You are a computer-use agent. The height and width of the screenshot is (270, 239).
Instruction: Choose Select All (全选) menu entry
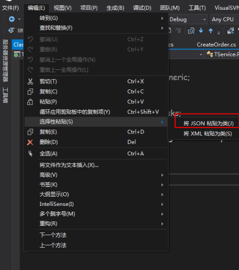click(x=96, y=153)
